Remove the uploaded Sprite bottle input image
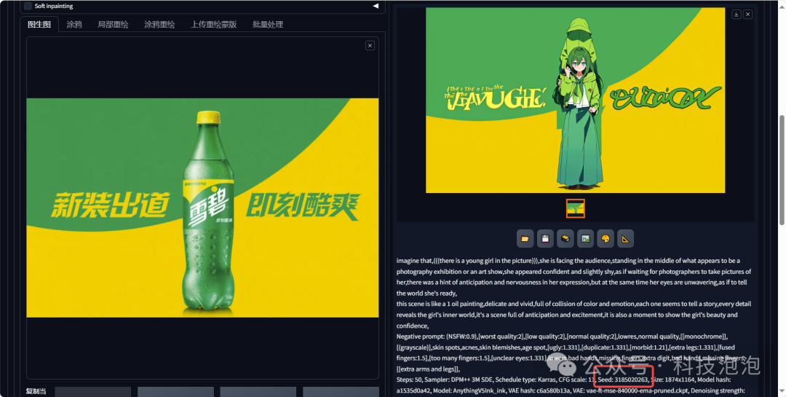 tap(370, 46)
